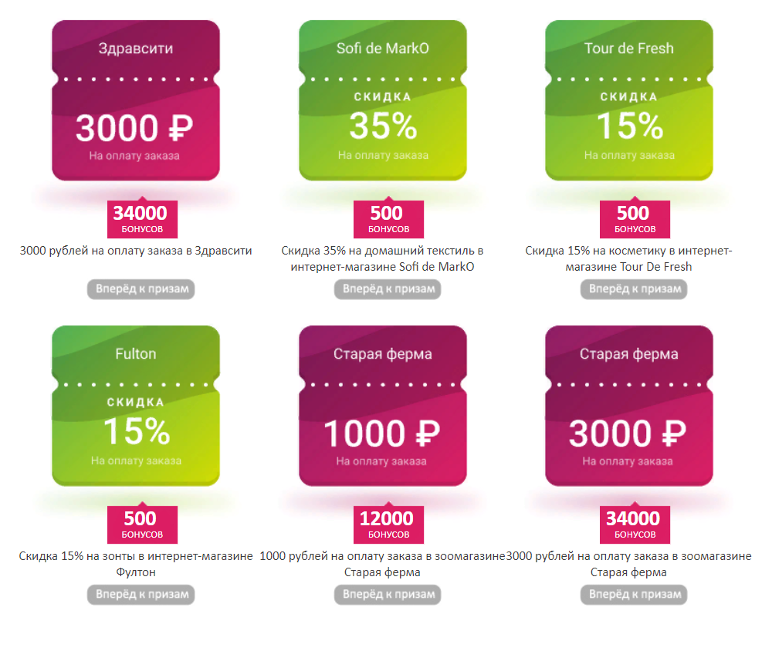
Task: Open the Fulton 15% discount coupon
Action: tap(136, 406)
